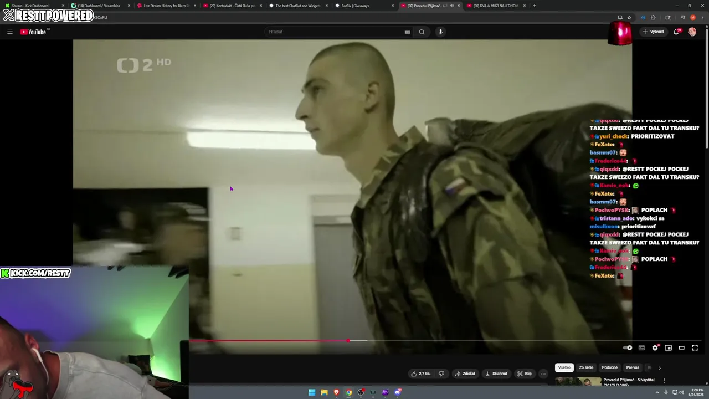Enable miniplayer mode

(x=668, y=347)
